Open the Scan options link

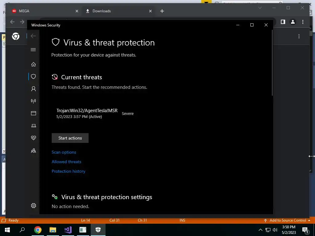pyautogui.click(x=64, y=152)
